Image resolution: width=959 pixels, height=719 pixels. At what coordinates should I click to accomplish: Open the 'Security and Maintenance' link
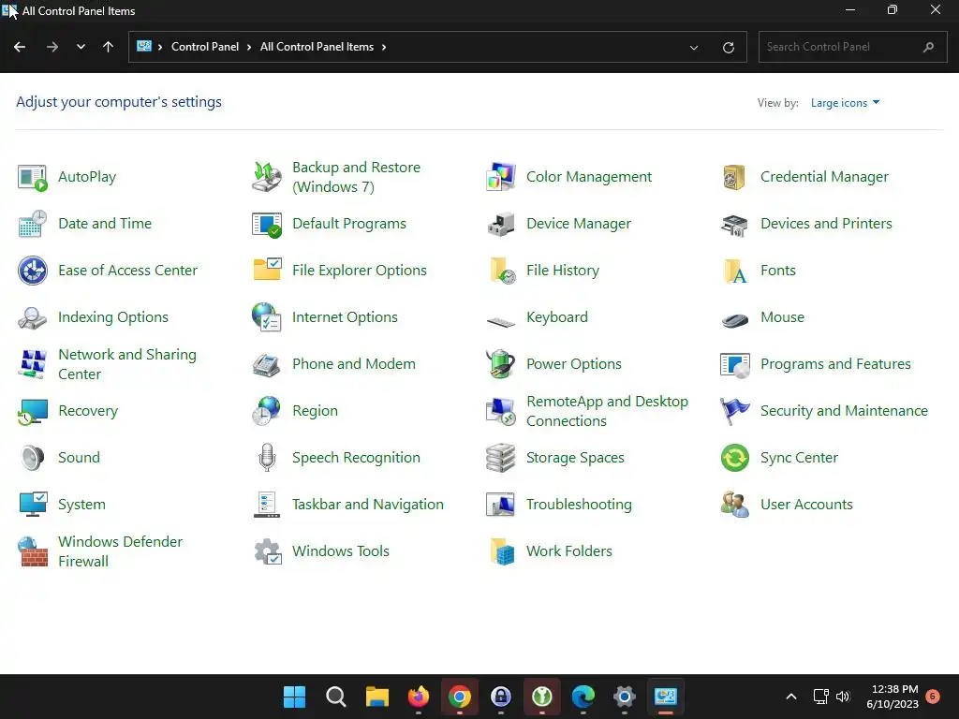844,411
